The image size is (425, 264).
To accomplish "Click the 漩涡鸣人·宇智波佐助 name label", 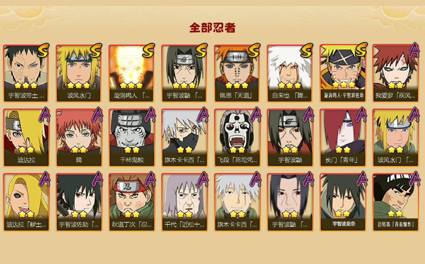I will (x=344, y=95).
